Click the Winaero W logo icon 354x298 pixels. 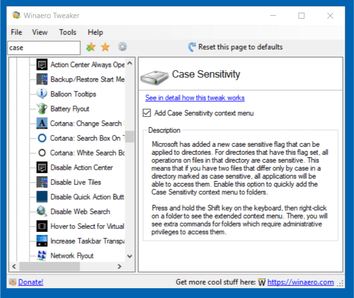pos(262,282)
